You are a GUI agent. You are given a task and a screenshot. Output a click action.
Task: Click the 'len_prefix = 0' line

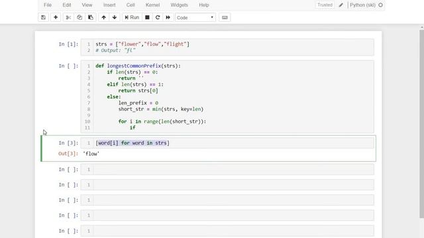click(x=138, y=103)
